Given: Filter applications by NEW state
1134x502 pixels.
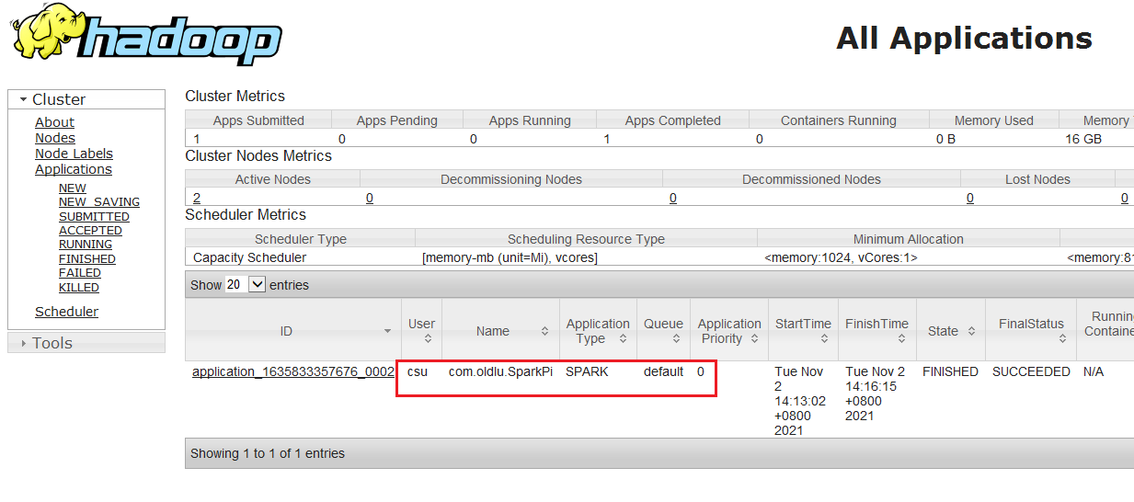Looking at the screenshot, I should (x=73, y=188).
